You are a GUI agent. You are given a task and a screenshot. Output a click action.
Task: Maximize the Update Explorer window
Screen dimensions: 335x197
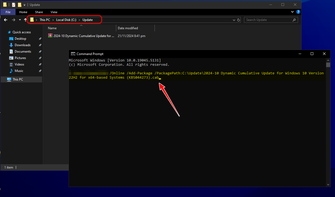pyautogui.click(x=283, y=5)
